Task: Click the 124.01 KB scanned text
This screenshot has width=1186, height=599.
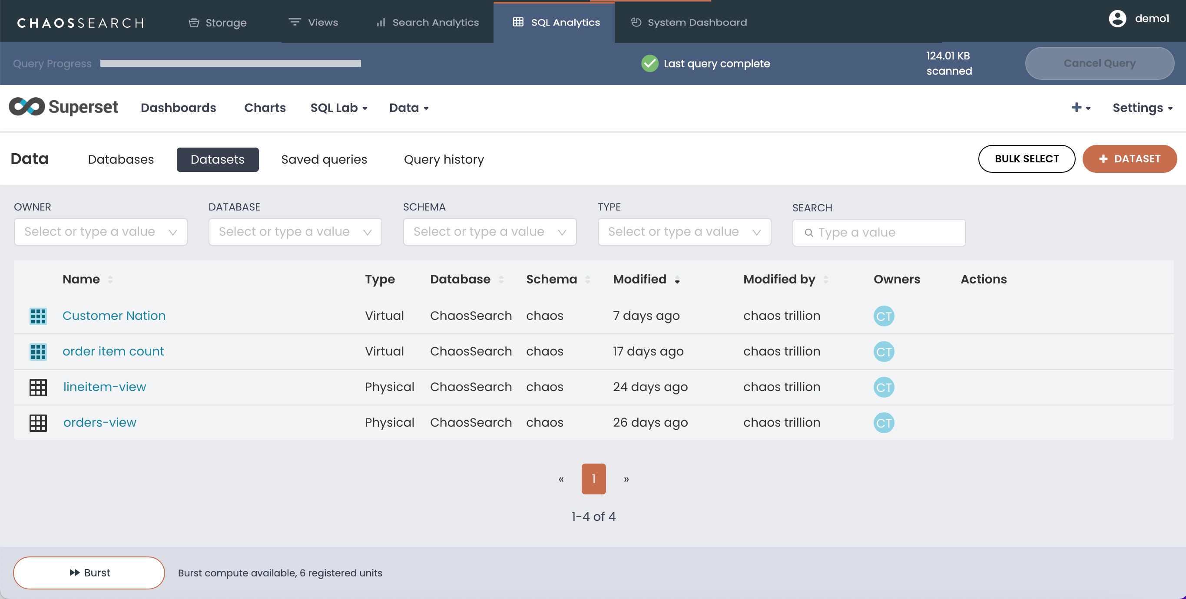Action: click(x=949, y=63)
